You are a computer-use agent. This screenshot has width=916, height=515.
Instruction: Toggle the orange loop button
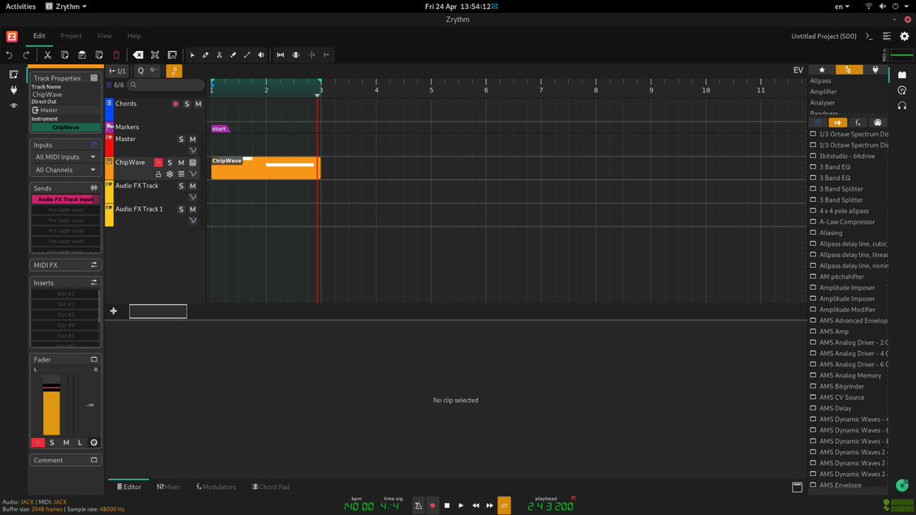click(504, 505)
